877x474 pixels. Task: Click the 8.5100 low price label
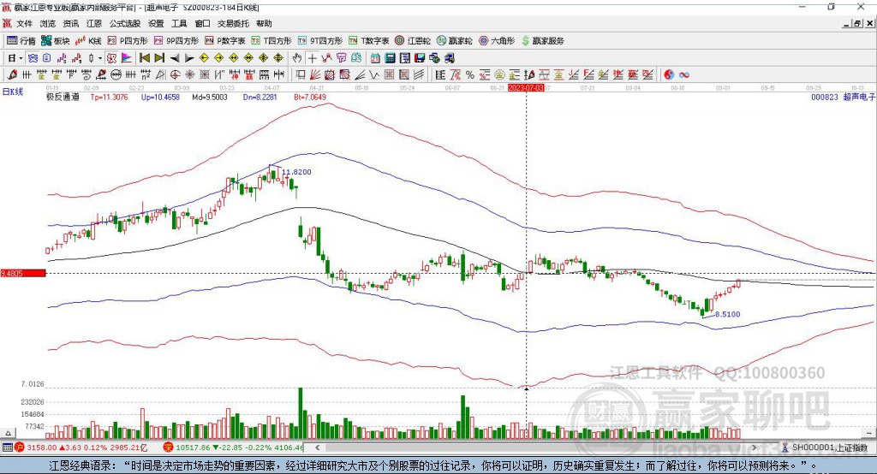pyautogui.click(x=728, y=314)
